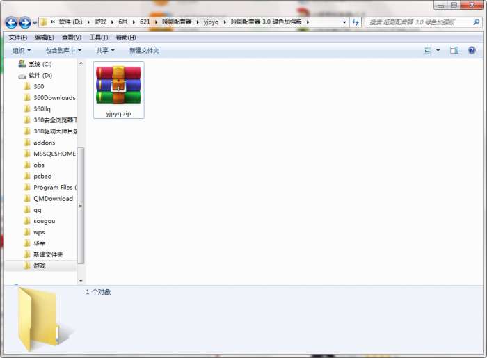This screenshot has width=487, height=358.
Task: Select the yjpyq.zip archive file
Action: click(x=119, y=90)
